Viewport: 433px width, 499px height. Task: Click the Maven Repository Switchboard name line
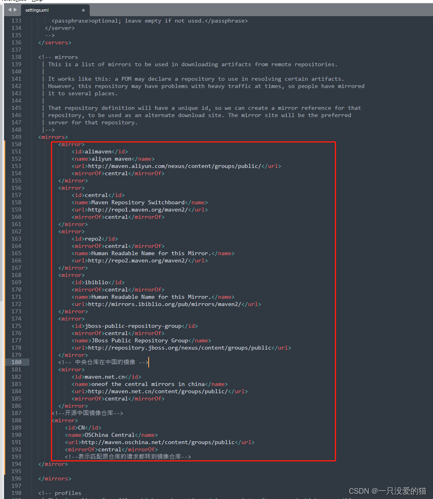pyautogui.click(x=140, y=202)
